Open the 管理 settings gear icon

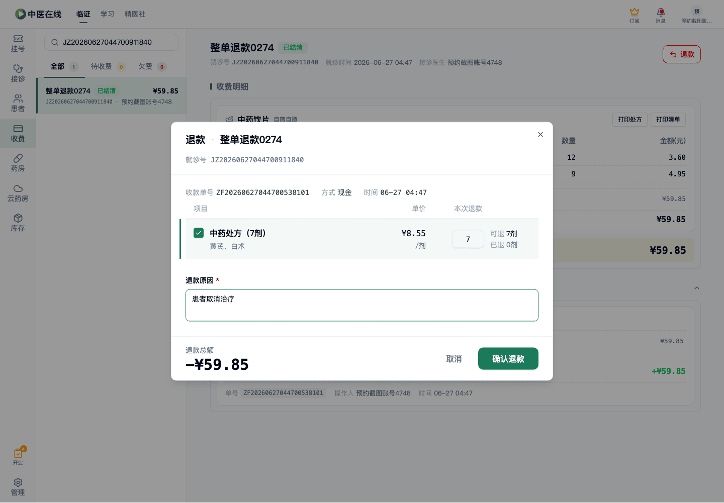click(x=18, y=487)
